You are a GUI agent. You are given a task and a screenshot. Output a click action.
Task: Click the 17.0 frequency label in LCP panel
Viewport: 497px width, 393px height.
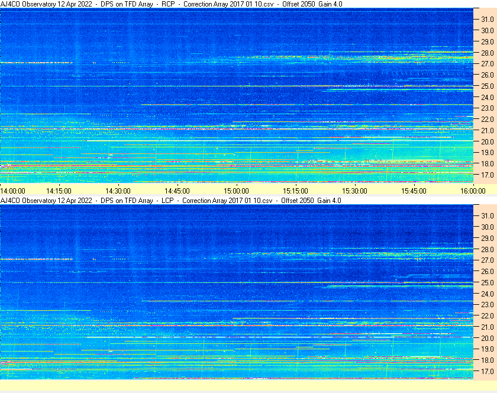(x=487, y=372)
